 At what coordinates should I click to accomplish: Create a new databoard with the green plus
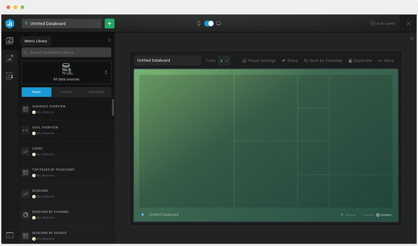(109, 23)
